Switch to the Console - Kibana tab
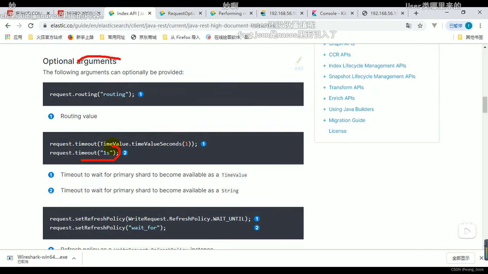Screen dimensions: 488x274 point(333,13)
